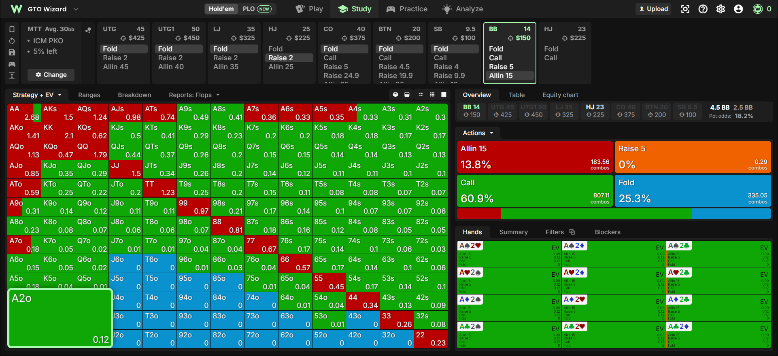Open the Strategy + EV dropdown
Screen dimensions: 778x356
37,95
